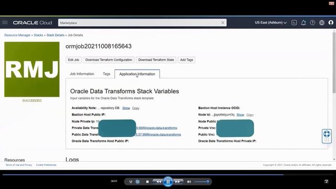Click Oracle Data Transforms Host Public IP label
The height and width of the screenshot is (189, 336).
click(x=100, y=141)
